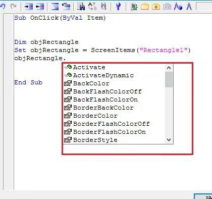Click the plain yellow folder icon
The height and width of the screenshot is (199, 212).
pos(145,7)
